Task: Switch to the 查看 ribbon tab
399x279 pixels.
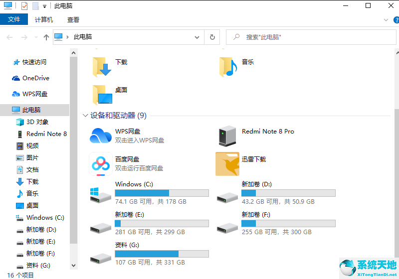Action: 73,19
